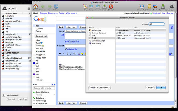The image size is (178, 111).
Task: Select the XQZ FAZ contact row
Action: coord(141,33)
